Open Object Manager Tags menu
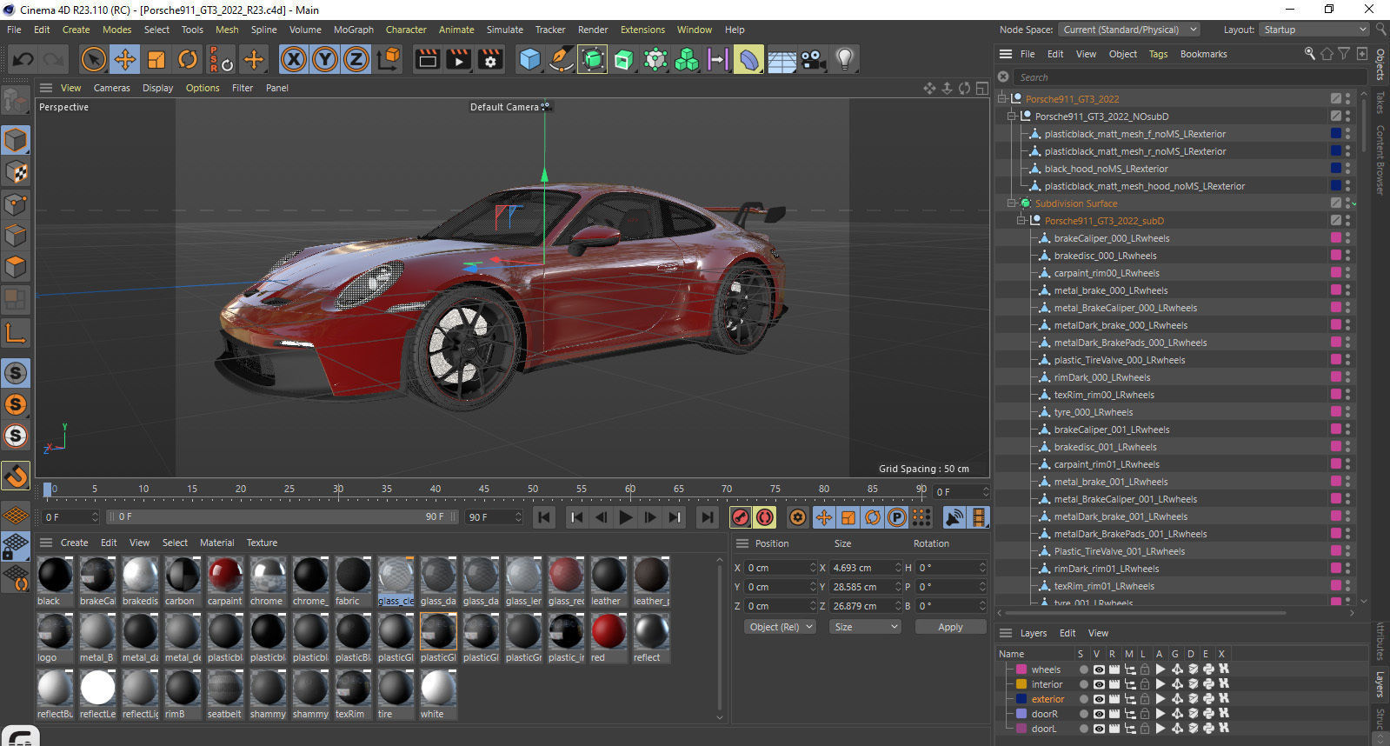Viewport: 1390px width, 746px height. pyautogui.click(x=1158, y=54)
